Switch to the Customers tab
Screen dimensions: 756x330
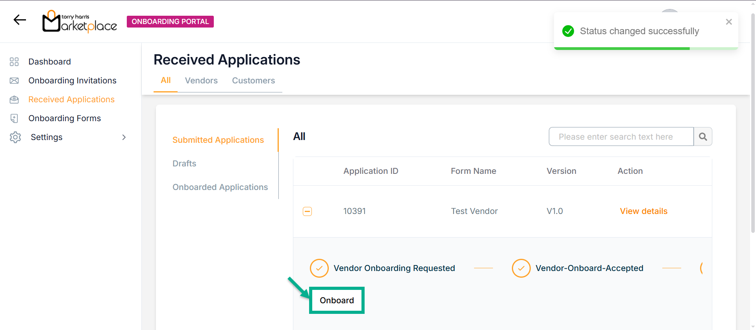click(253, 81)
